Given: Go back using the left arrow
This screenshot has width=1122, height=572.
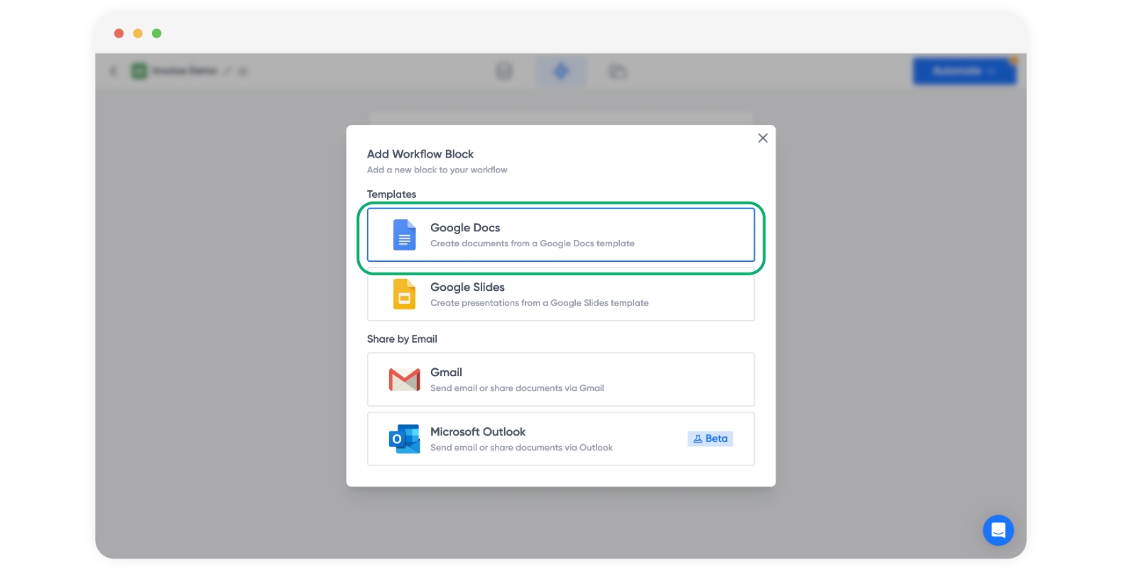Looking at the screenshot, I should coord(114,71).
